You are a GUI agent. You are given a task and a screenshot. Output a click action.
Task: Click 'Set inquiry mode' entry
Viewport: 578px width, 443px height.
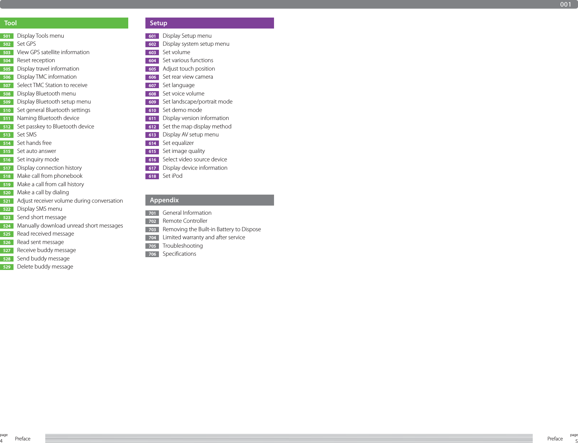(x=38, y=159)
